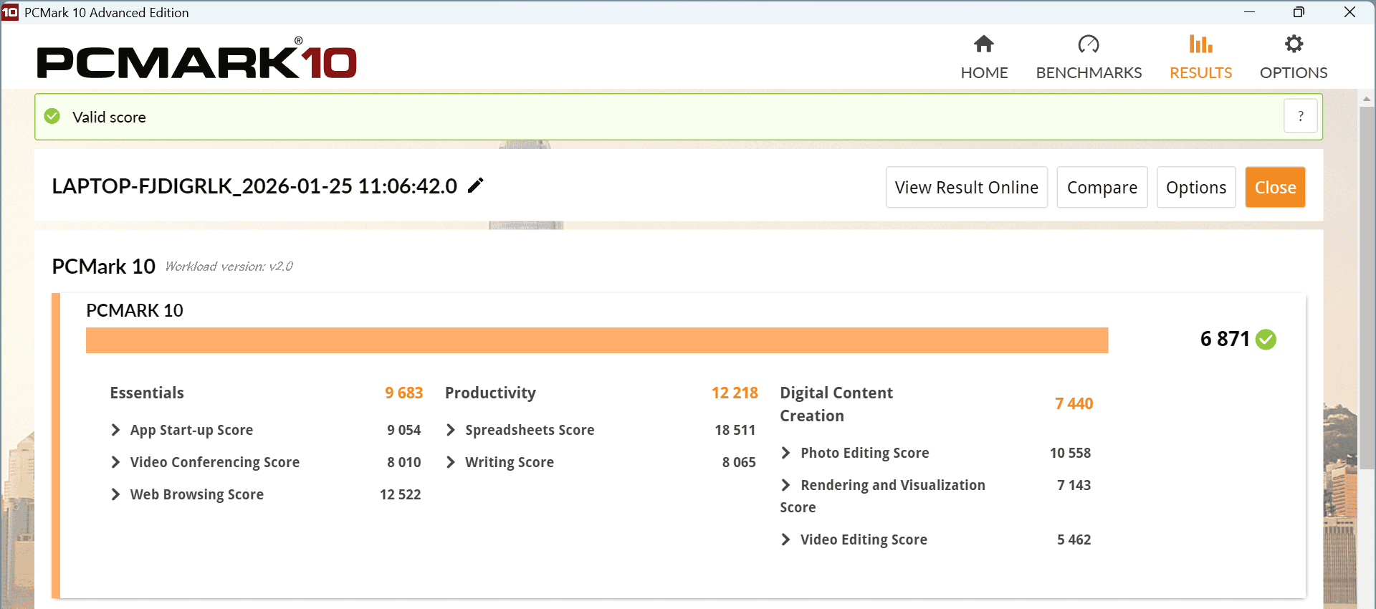The image size is (1376, 609).
Task: Expand Writing Score details
Action: tap(451, 462)
